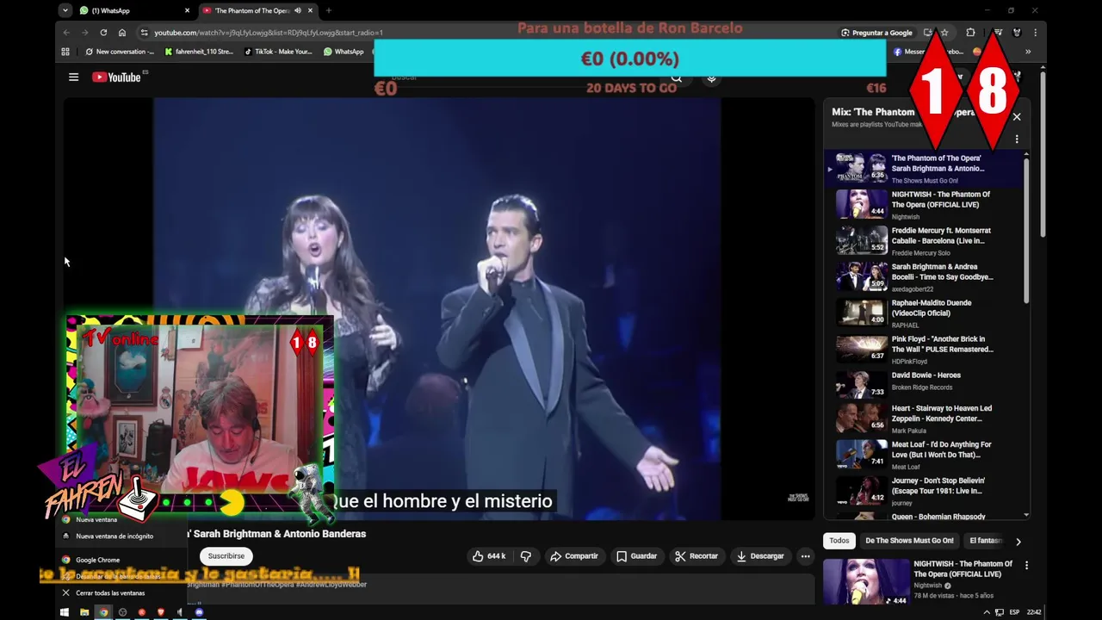The width and height of the screenshot is (1102, 620).
Task: Click the Compartir button
Action: [574, 556]
